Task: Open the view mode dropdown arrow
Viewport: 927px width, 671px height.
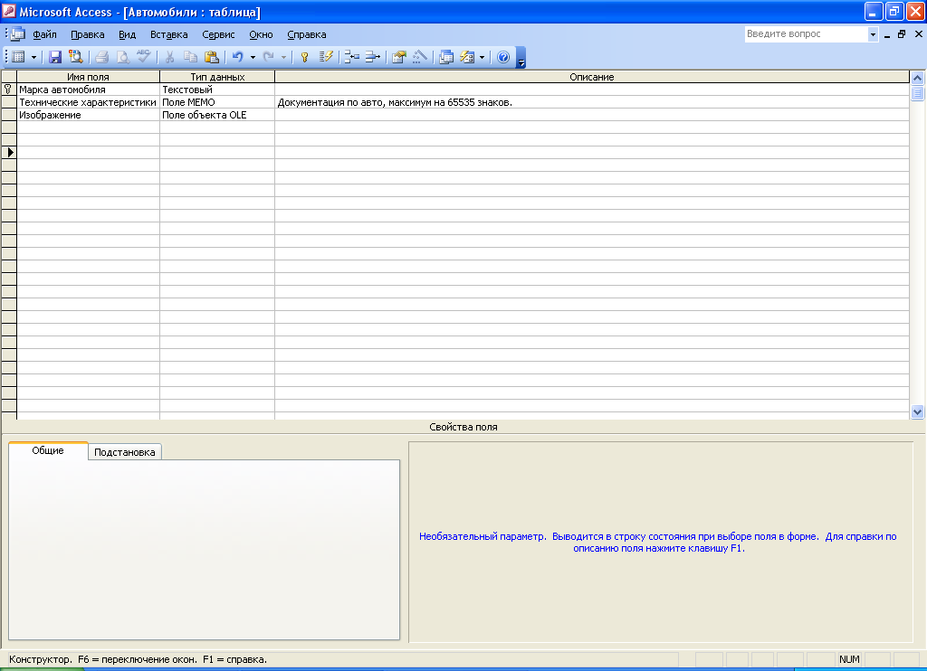Action: (x=33, y=57)
